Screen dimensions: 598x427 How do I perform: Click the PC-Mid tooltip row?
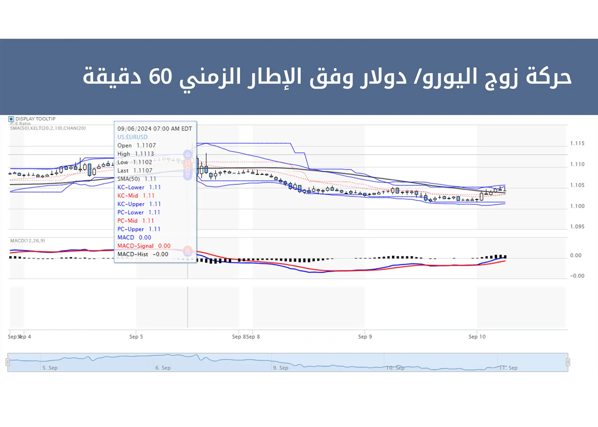coord(136,221)
